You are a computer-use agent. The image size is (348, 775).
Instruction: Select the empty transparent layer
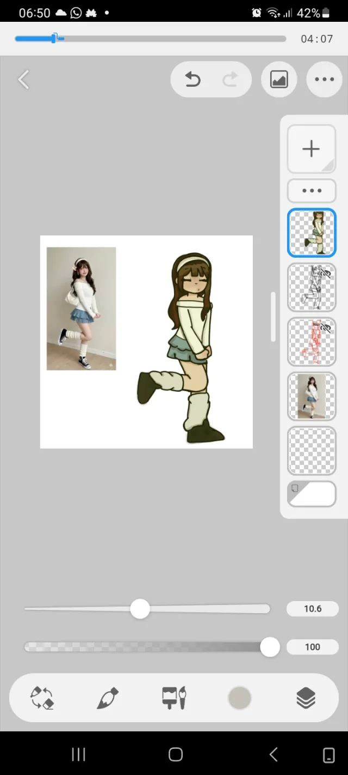(312, 451)
